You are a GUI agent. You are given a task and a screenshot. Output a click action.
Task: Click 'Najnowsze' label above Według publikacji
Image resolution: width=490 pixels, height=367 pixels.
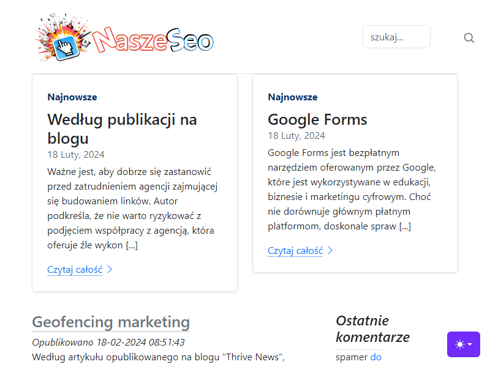[72, 97]
